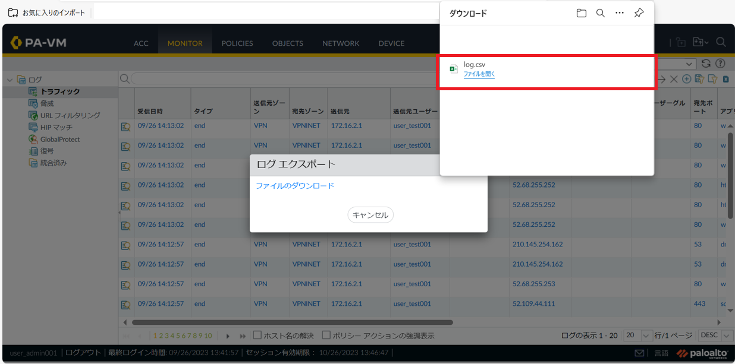
Task: Sort by 受信日時 column header
Action: [162, 104]
